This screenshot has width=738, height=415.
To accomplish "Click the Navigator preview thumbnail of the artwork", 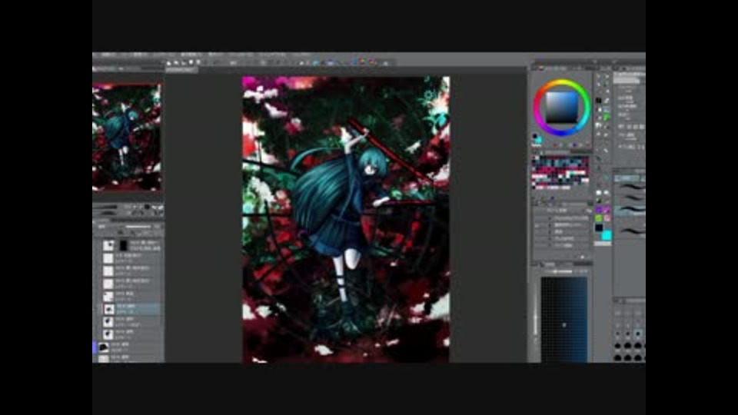I will pyautogui.click(x=127, y=137).
